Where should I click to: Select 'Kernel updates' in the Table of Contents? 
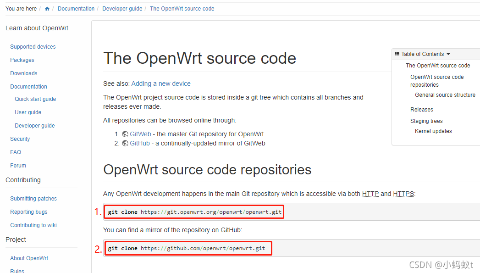[433, 131]
